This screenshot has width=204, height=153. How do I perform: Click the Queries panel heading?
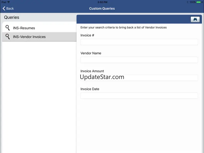(x=12, y=17)
